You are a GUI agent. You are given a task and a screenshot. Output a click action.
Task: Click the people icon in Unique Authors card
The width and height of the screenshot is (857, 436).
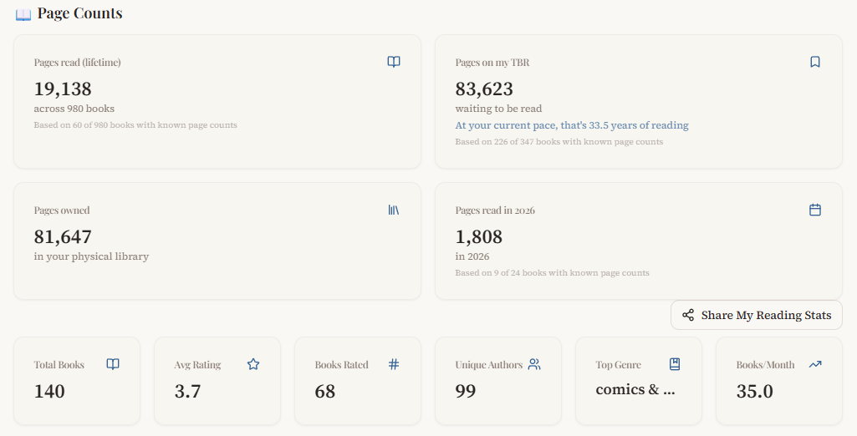point(534,364)
